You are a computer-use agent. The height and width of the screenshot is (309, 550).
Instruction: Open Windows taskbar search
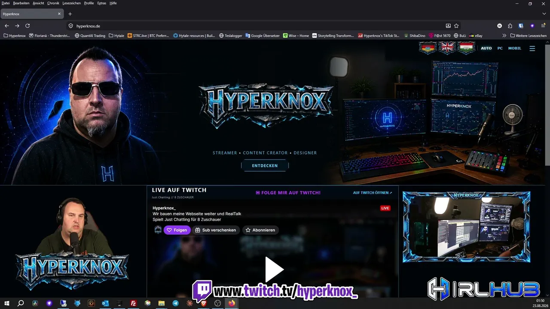point(21,303)
